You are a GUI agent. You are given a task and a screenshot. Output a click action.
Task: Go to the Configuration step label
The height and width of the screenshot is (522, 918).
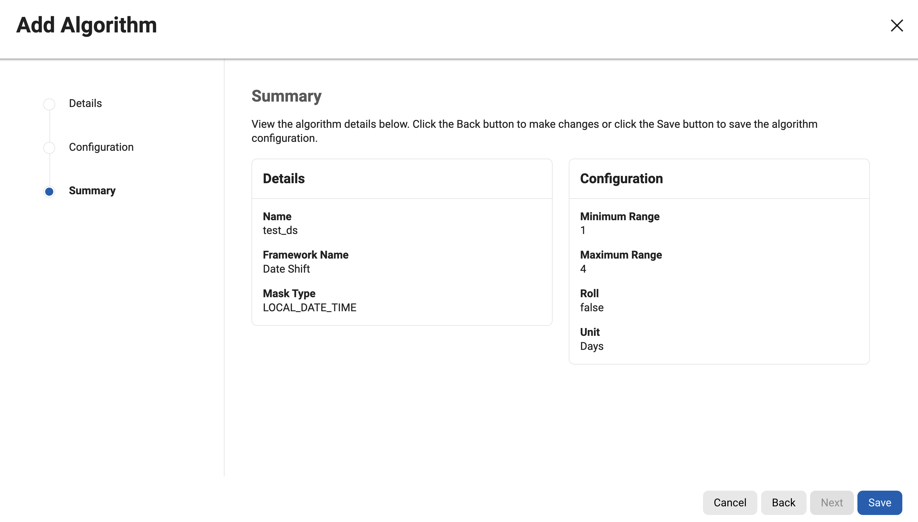click(x=101, y=147)
